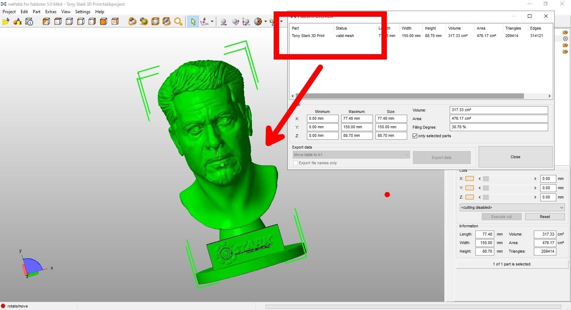Viewport: 571px width, 310px height.
Task: Open the platform info cube icon
Action: [x=29, y=22]
